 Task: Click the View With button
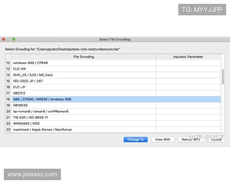pos(163,140)
